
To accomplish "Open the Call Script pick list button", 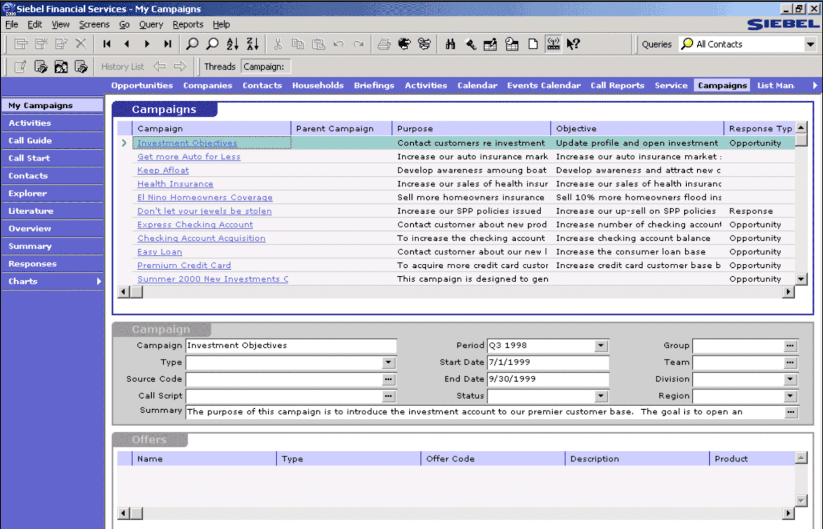I will (x=388, y=396).
